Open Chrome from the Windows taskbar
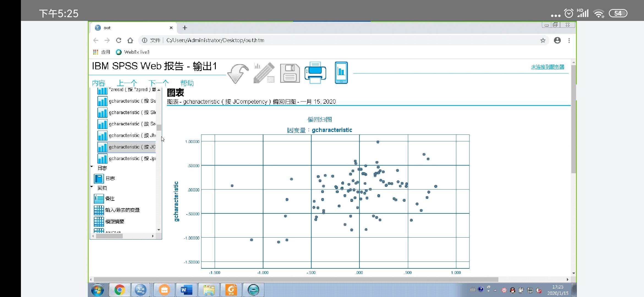This screenshot has width=644, height=297. pyautogui.click(x=120, y=290)
